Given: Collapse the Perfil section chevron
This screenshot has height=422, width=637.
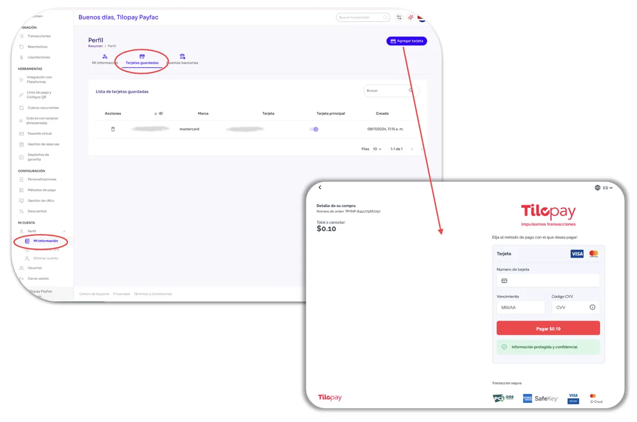Looking at the screenshot, I should tap(64, 231).
